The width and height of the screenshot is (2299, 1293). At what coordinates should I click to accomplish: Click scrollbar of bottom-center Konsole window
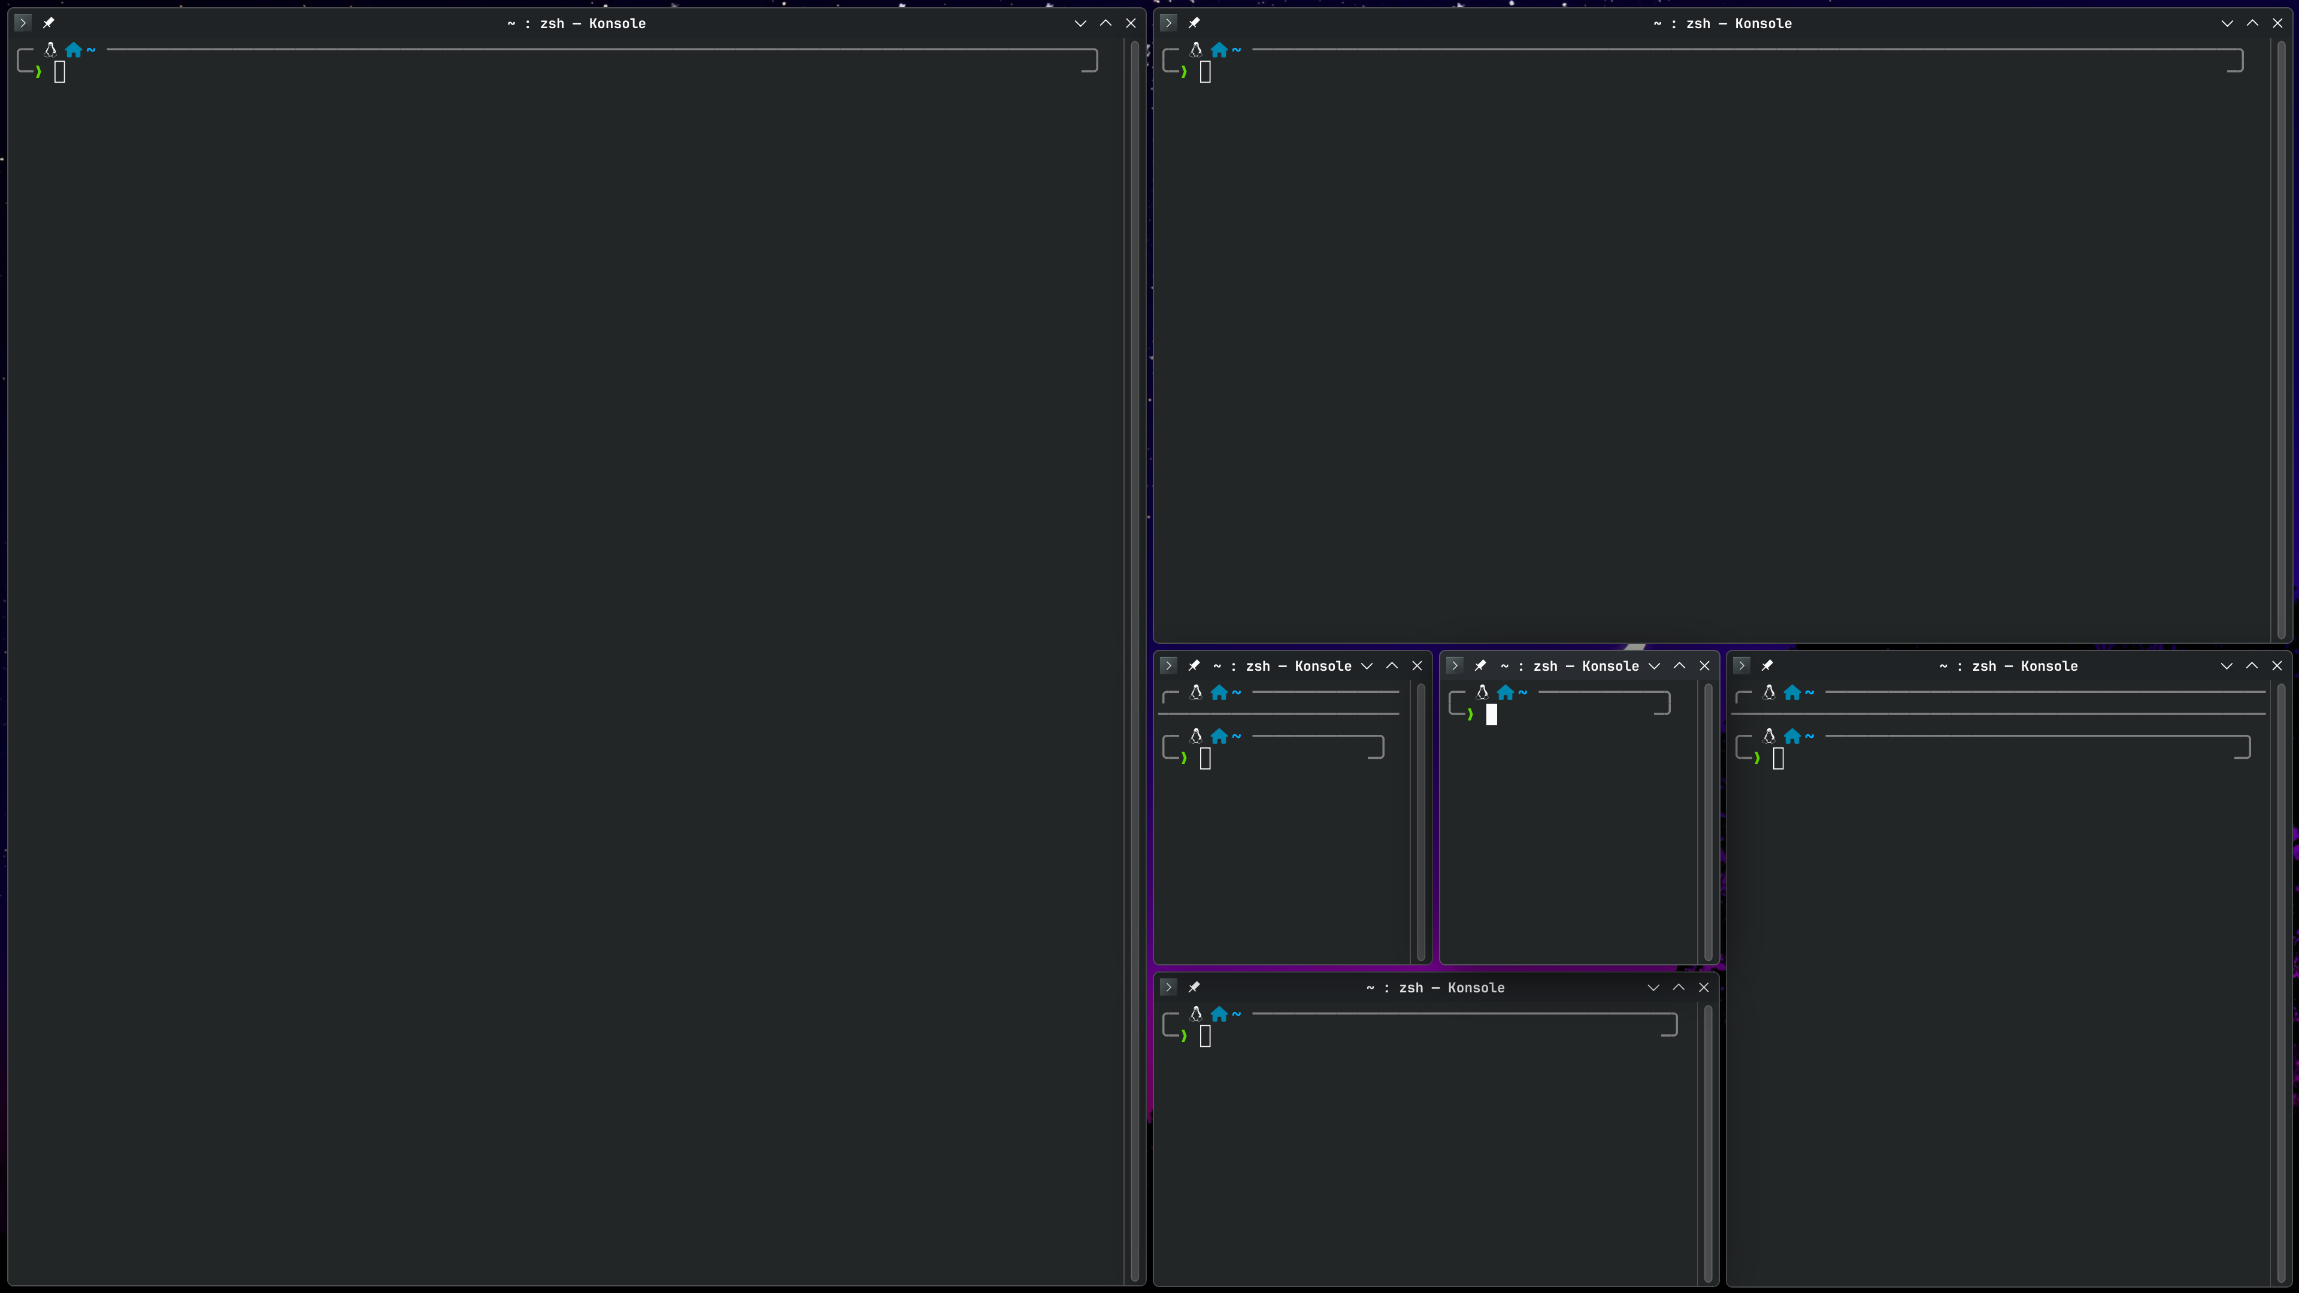(1708, 1143)
